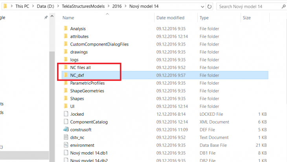Select the environment database file icon
This screenshot has height=162, width=287.
tap(66, 145)
